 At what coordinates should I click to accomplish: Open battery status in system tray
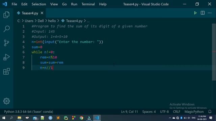185,118
